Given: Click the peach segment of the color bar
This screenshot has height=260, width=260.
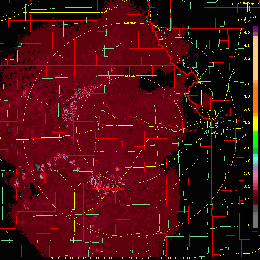Looking at the screenshot, I should 255,58.
